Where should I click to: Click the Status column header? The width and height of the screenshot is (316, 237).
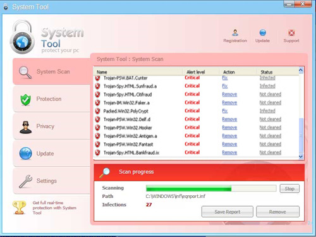tap(267, 72)
